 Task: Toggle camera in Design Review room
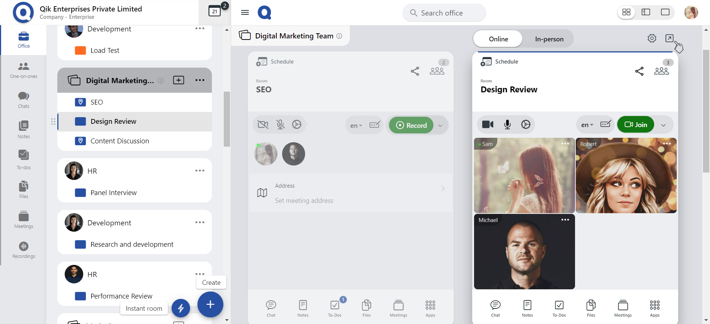click(487, 125)
